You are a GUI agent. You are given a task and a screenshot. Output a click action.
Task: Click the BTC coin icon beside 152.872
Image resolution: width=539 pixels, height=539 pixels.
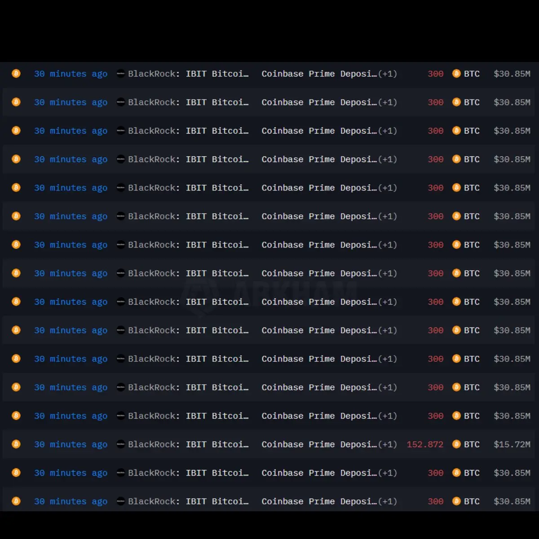(456, 444)
